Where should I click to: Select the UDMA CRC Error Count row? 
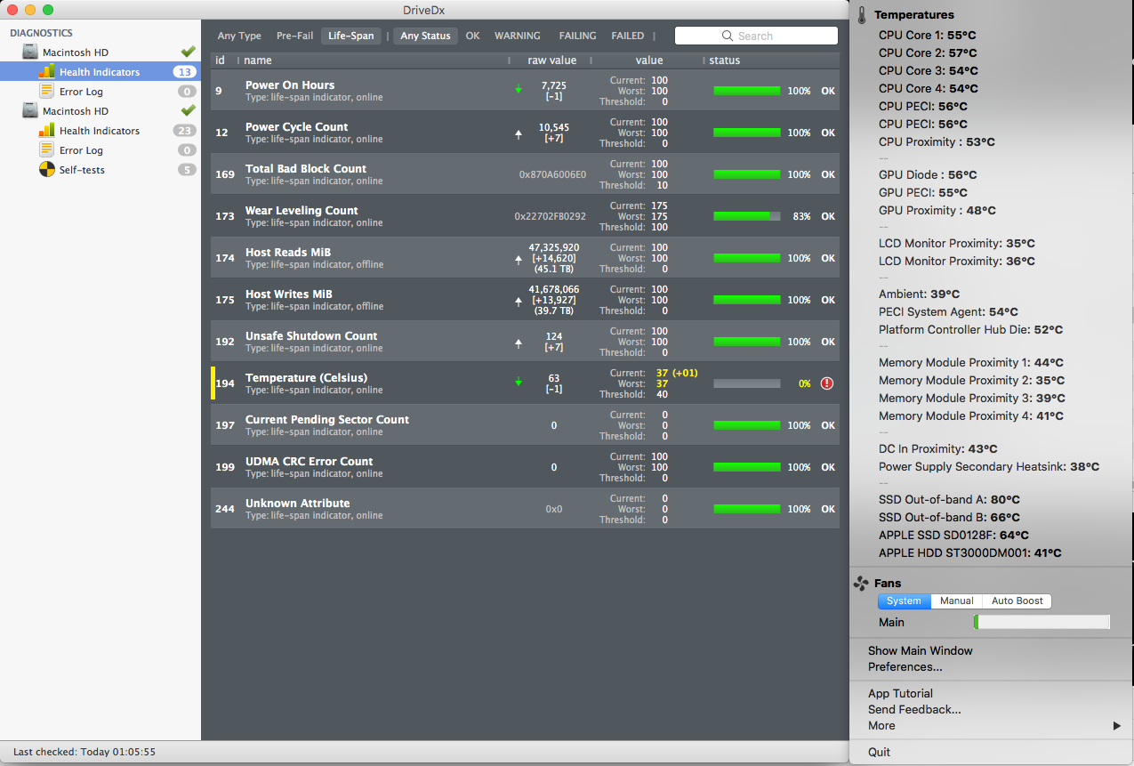point(525,467)
